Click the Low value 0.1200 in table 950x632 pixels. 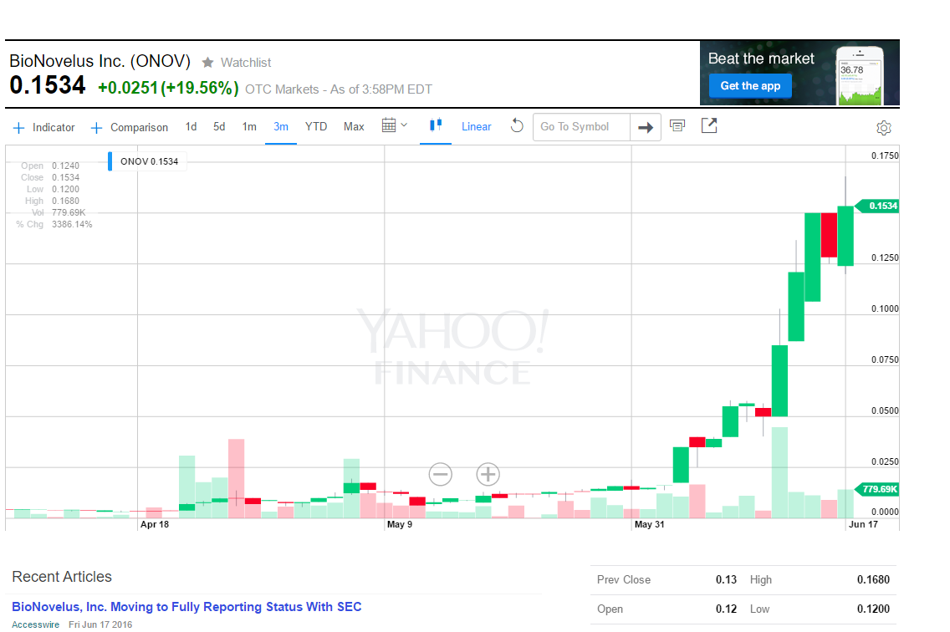point(873,609)
